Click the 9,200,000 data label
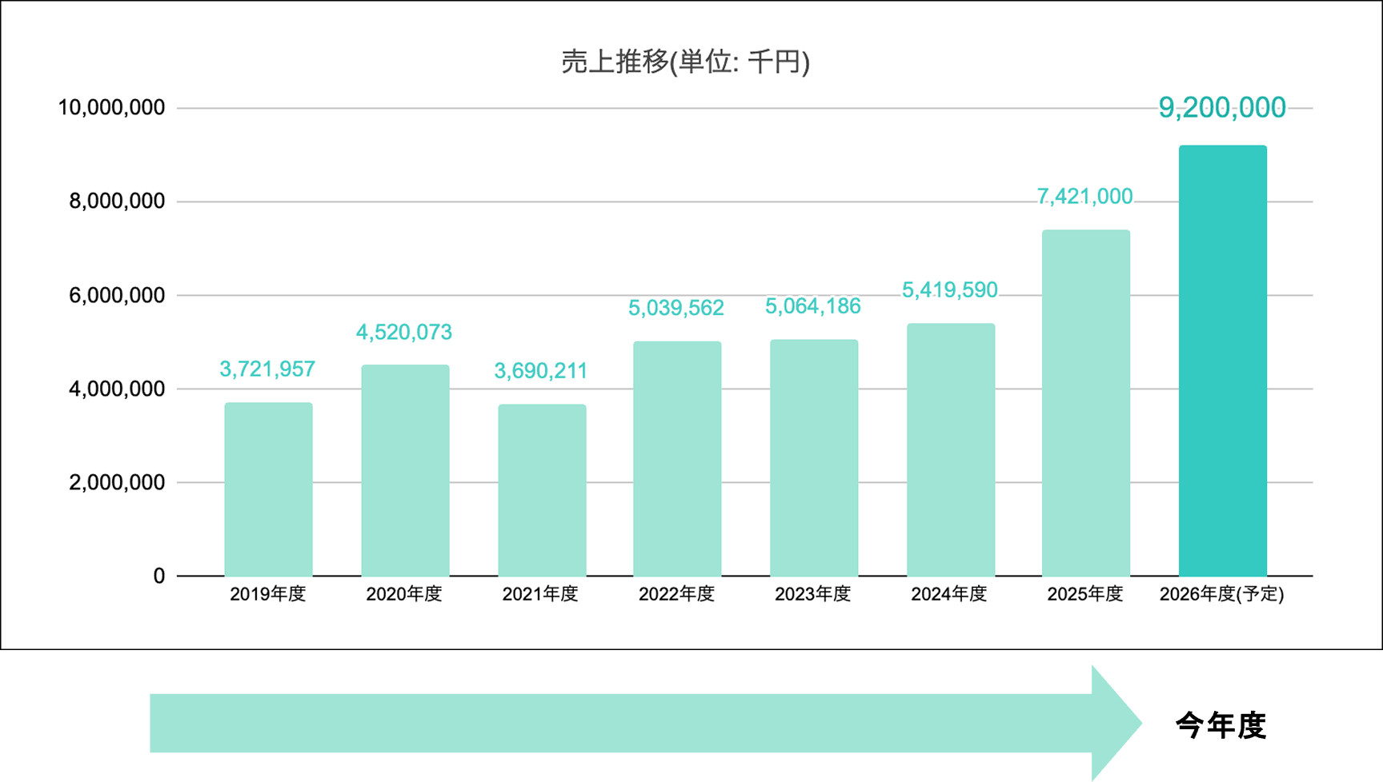The width and height of the screenshot is (1383, 782). click(1222, 108)
